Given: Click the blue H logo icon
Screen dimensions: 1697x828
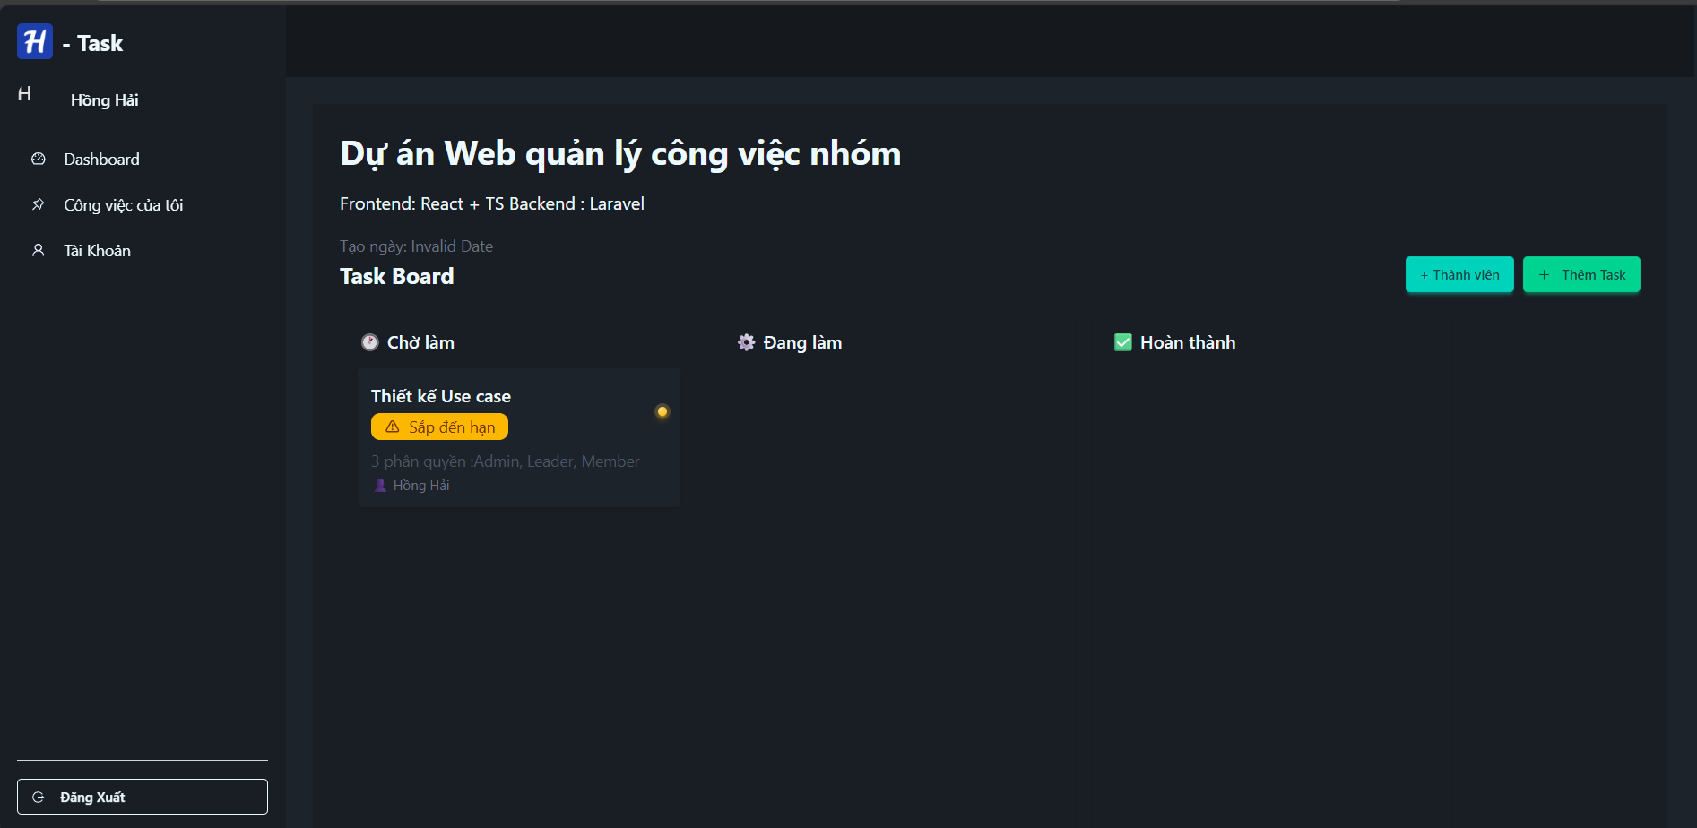Looking at the screenshot, I should coord(35,41).
